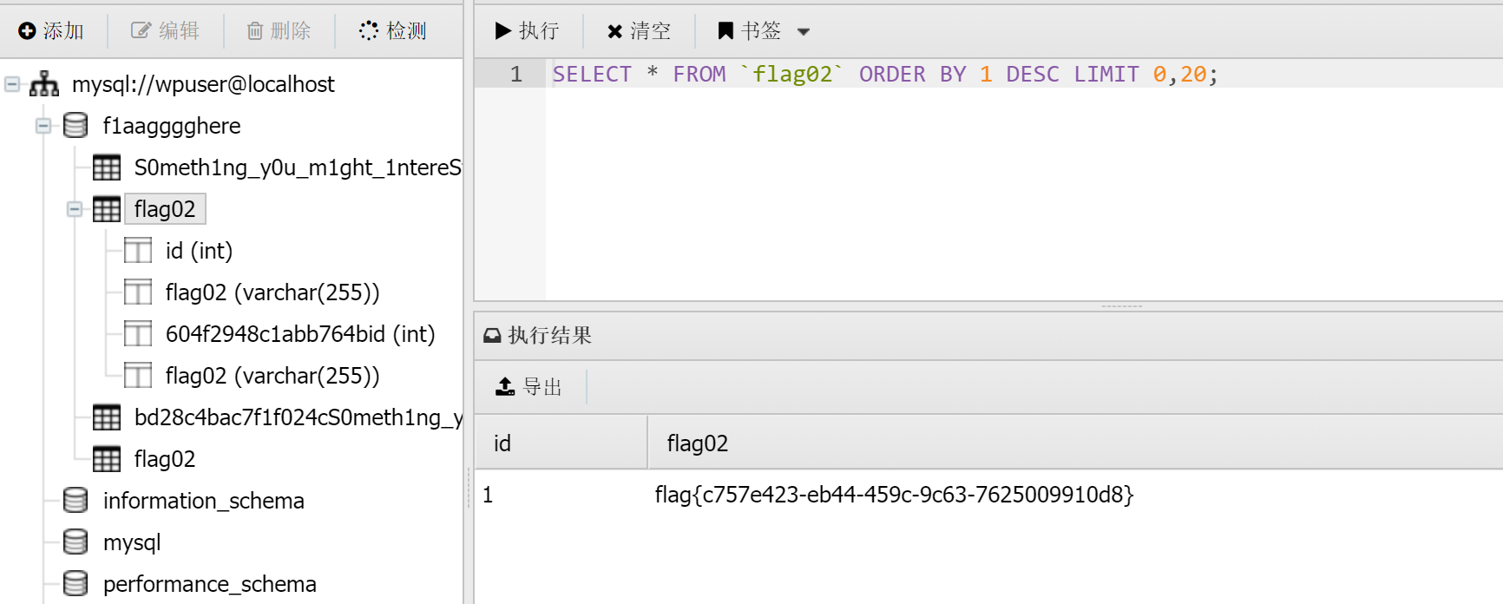Image resolution: width=1503 pixels, height=604 pixels.
Task: Collapse the mysql://wpuser@localhost connection node
Action: [12, 84]
